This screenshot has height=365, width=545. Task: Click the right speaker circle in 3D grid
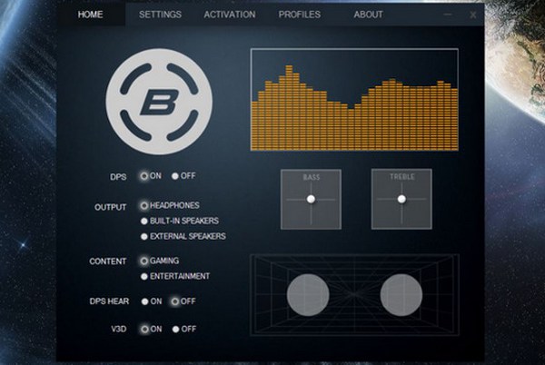(x=401, y=295)
